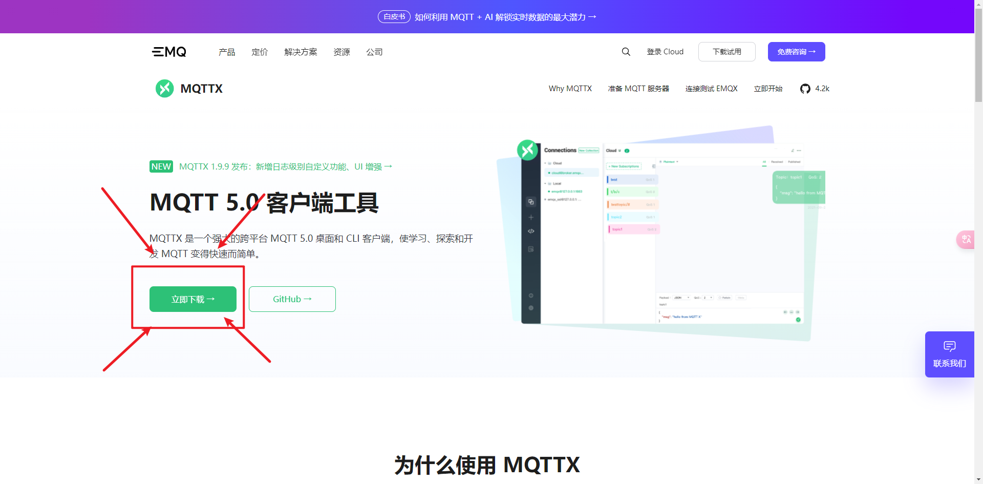Open the MQTTX 1.9.9 发布 announcement link
This screenshot has width=983, height=484.
coord(286,166)
